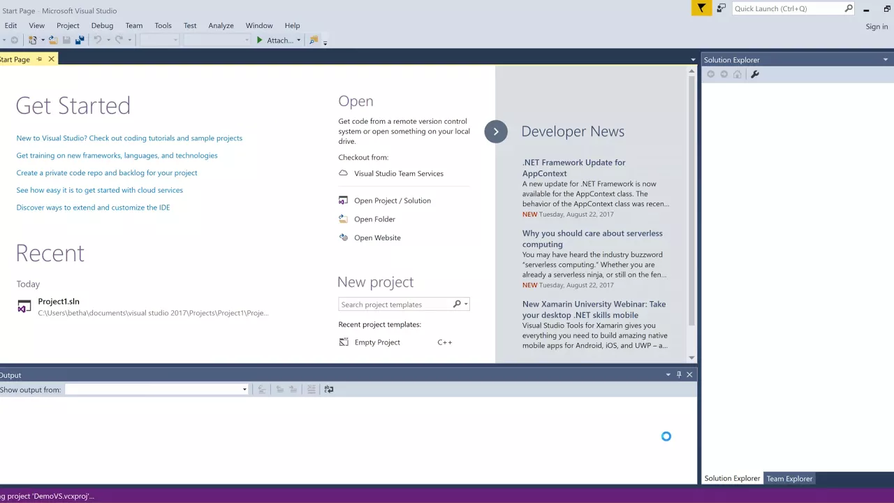Viewport: 894px width, 503px height.
Task: Click 'Discover ways to extend' IDE link
Action: tap(93, 207)
